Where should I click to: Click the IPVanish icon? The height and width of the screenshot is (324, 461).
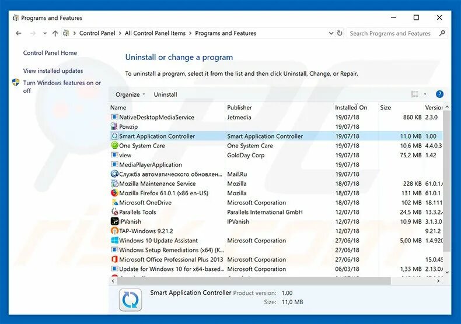click(x=114, y=221)
